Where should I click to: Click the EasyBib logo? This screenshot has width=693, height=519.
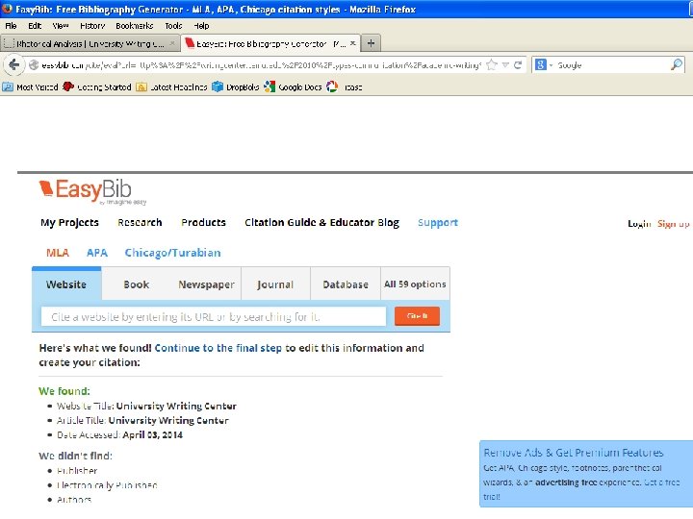(92, 191)
